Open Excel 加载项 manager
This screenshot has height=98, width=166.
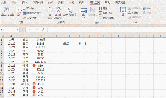(x=58, y=13)
